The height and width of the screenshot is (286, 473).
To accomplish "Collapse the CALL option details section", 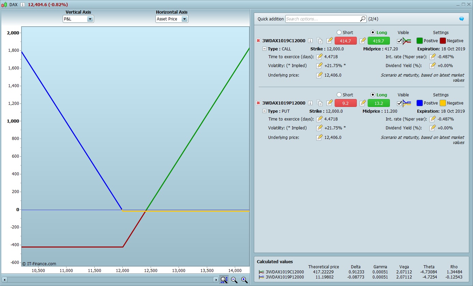I will point(264,49).
